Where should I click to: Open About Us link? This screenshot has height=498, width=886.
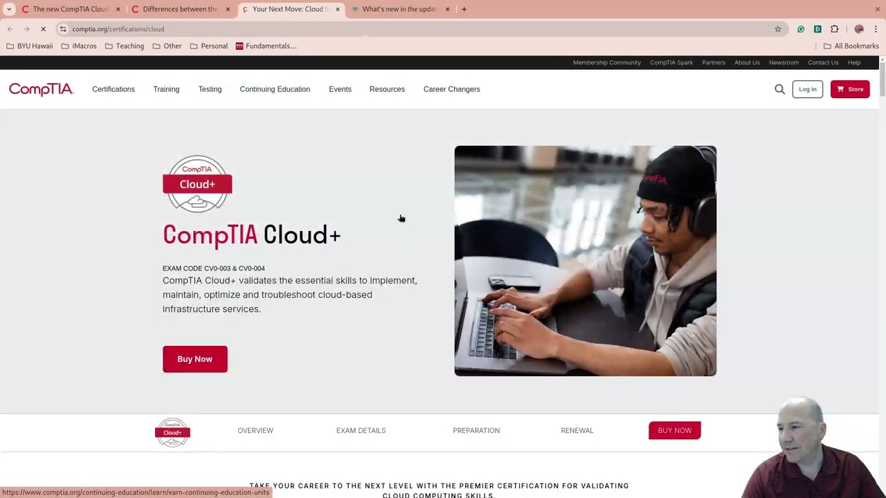pyautogui.click(x=747, y=62)
